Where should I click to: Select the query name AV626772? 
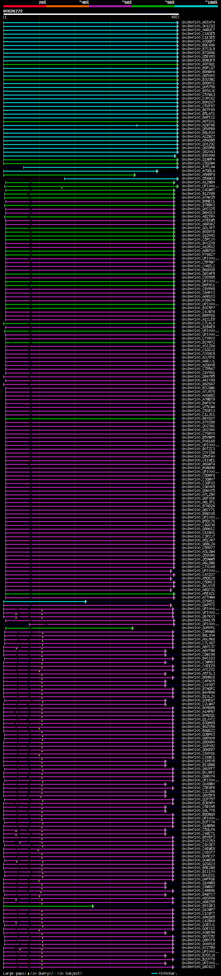[x=13, y=11]
